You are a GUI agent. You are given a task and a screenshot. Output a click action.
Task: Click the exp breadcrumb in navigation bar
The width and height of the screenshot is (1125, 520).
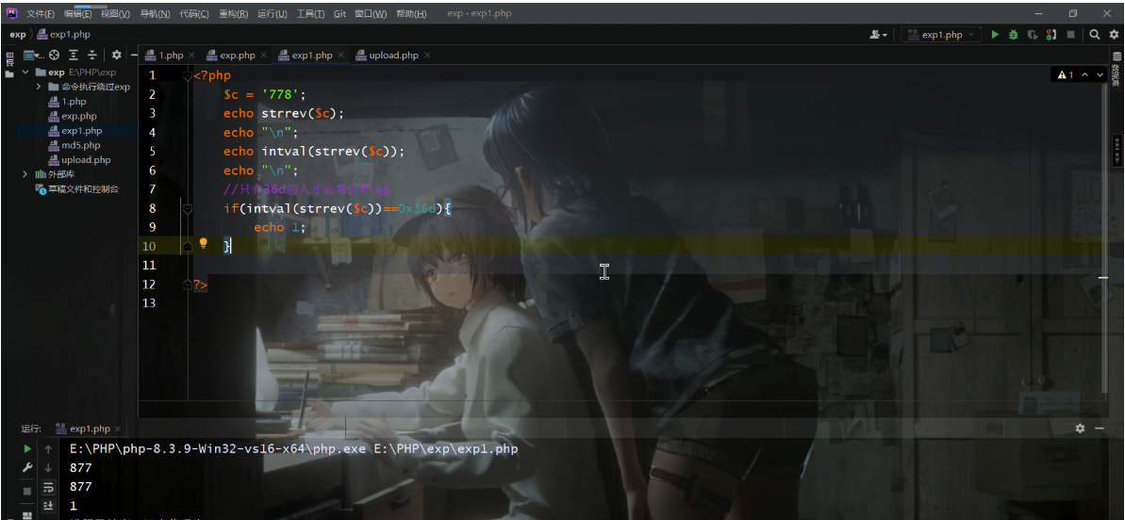(x=18, y=34)
